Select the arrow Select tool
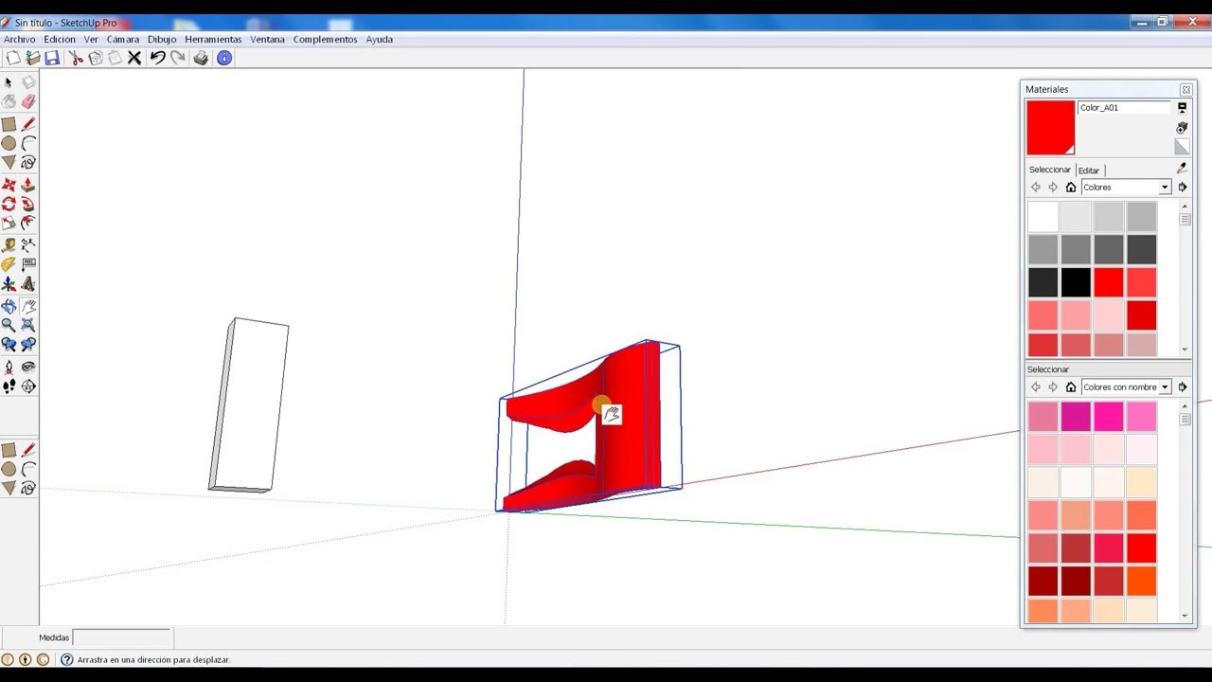Image resolution: width=1212 pixels, height=682 pixels. coord(9,82)
